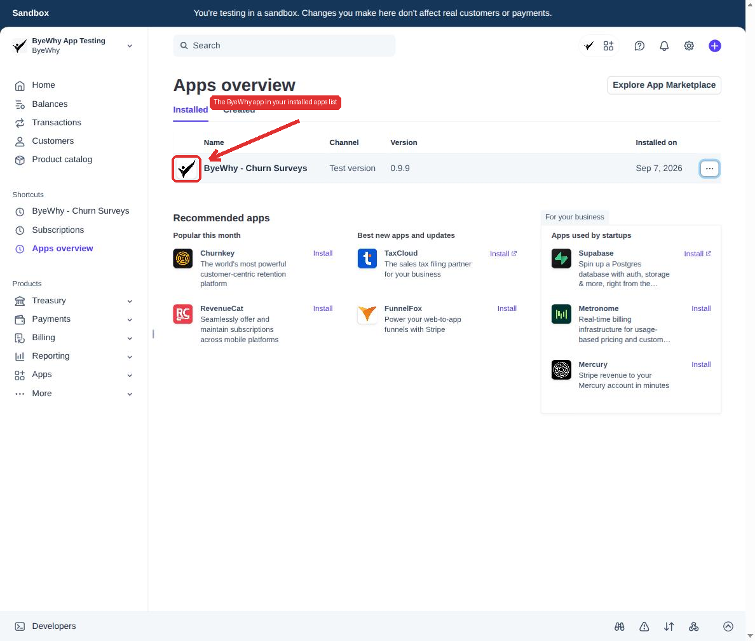The height and width of the screenshot is (641, 755).
Task: Click the Installed on column header
Action: click(x=656, y=142)
